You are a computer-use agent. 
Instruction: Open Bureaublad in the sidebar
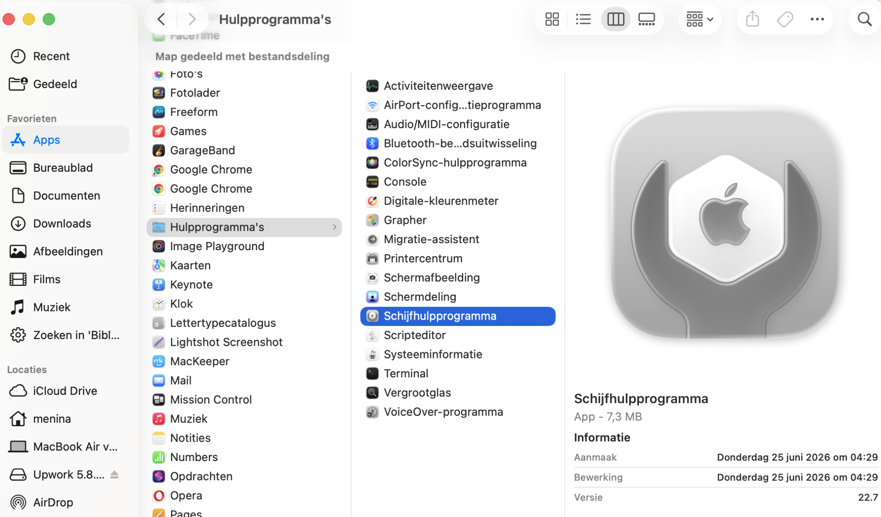(x=66, y=167)
